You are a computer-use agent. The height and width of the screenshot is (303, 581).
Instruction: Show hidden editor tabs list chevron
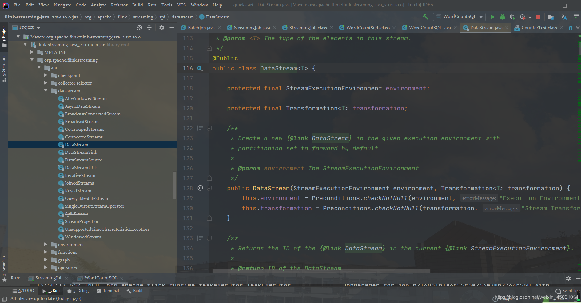point(578,28)
